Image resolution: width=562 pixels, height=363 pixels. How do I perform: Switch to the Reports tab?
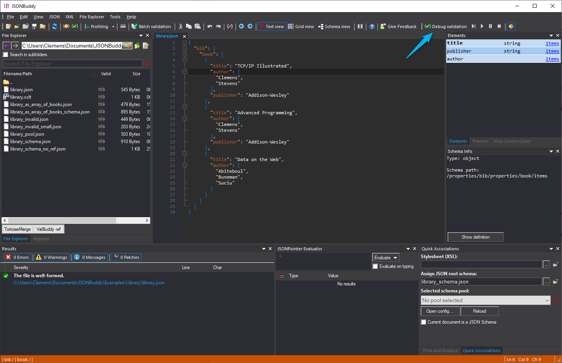point(41,239)
